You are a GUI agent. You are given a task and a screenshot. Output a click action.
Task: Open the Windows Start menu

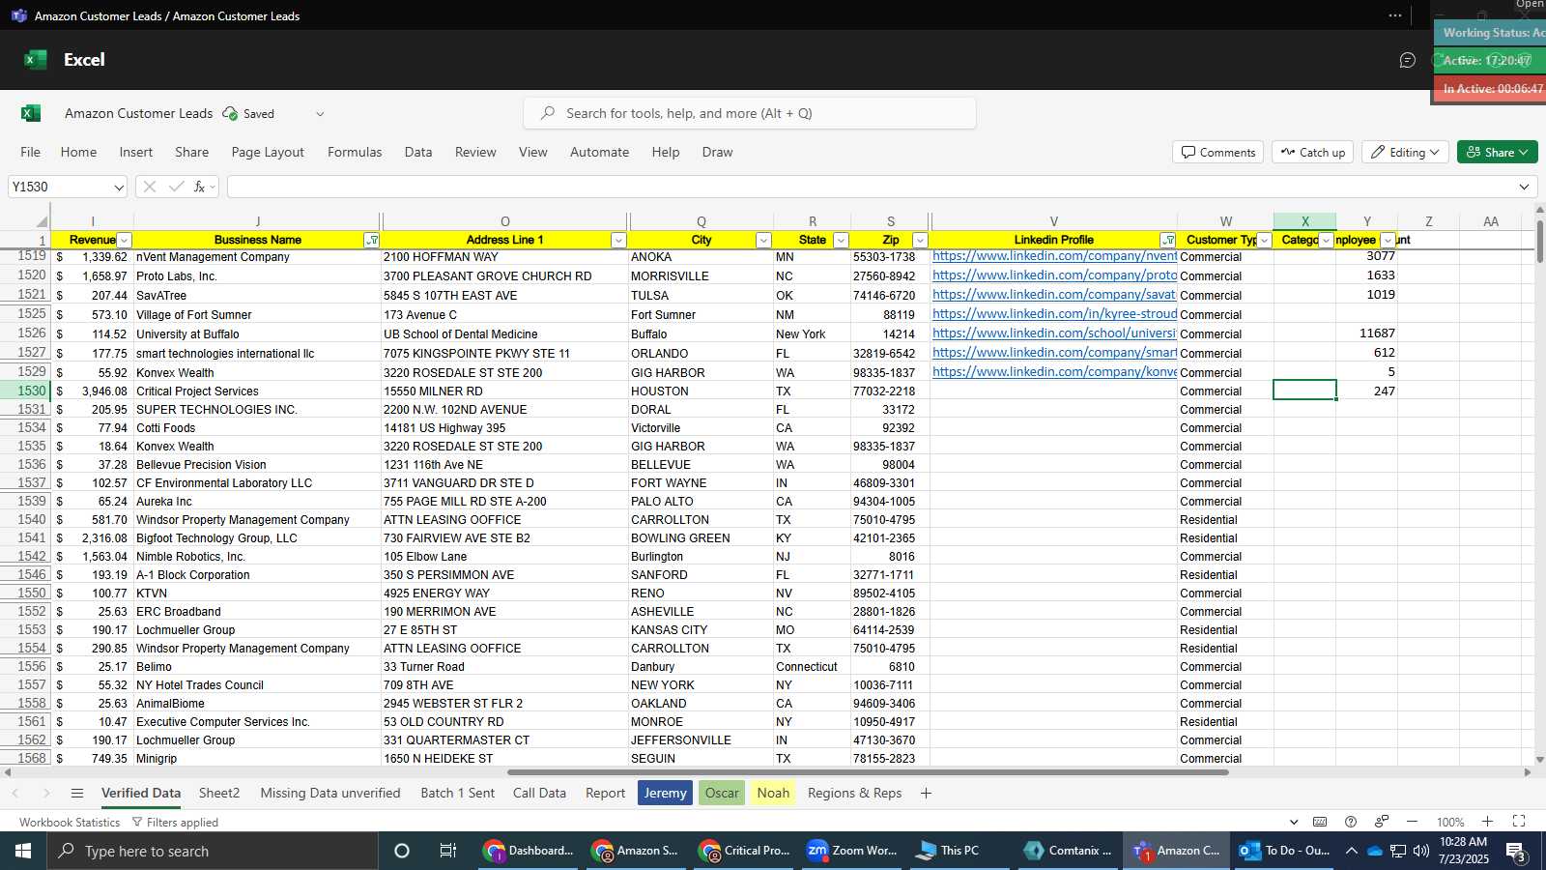[x=23, y=851]
